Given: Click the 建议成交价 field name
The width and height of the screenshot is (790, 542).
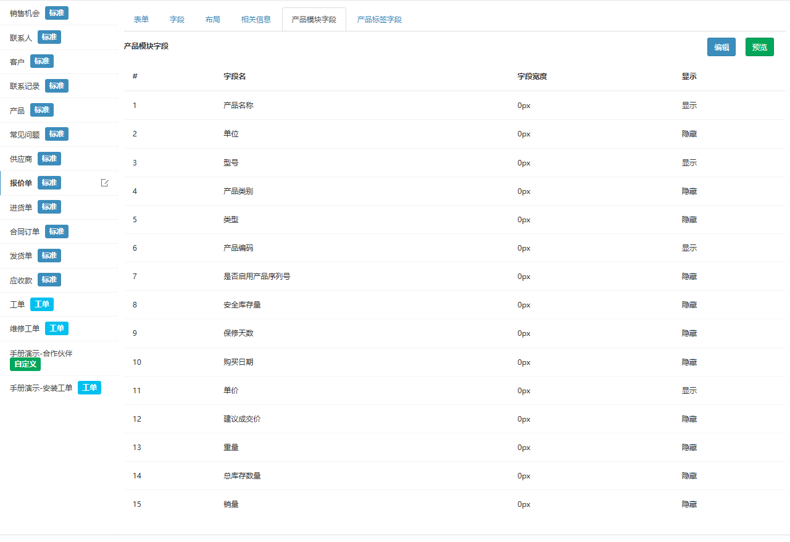Looking at the screenshot, I should (242, 419).
